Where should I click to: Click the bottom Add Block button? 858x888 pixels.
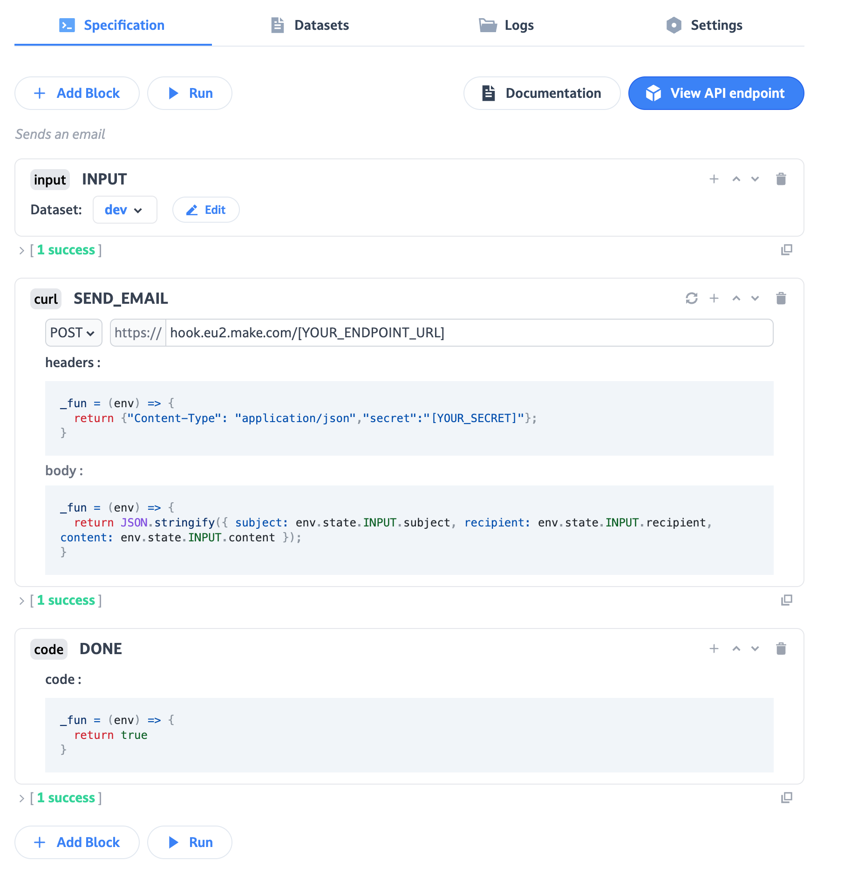tap(77, 842)
